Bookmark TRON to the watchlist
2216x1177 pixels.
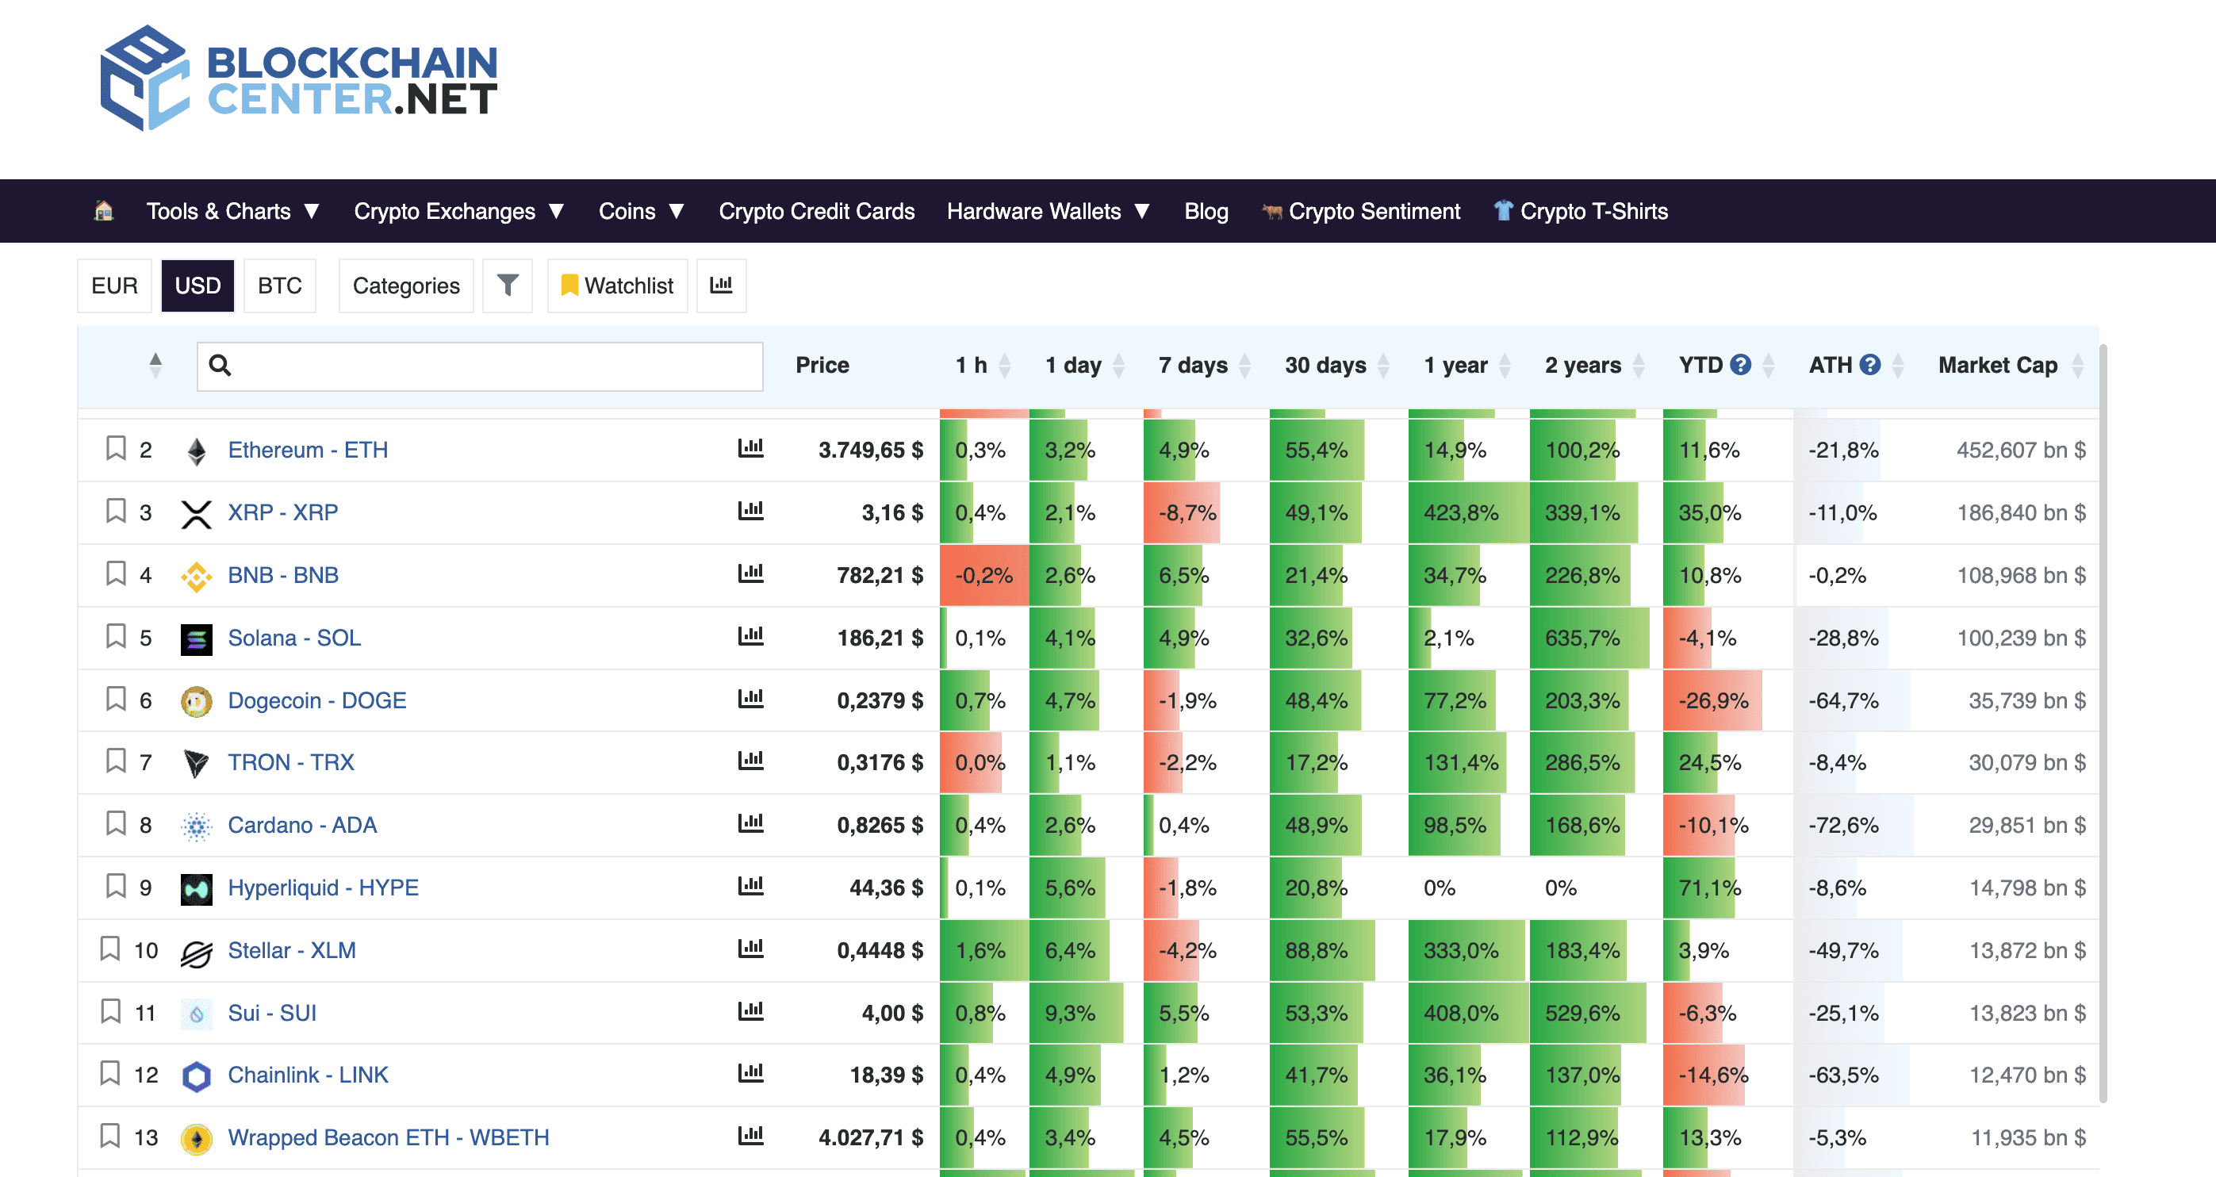[115, 761]
